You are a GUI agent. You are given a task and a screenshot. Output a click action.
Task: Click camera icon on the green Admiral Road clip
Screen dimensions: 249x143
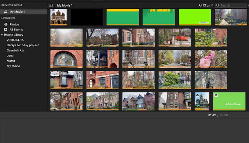pos(216,95)
